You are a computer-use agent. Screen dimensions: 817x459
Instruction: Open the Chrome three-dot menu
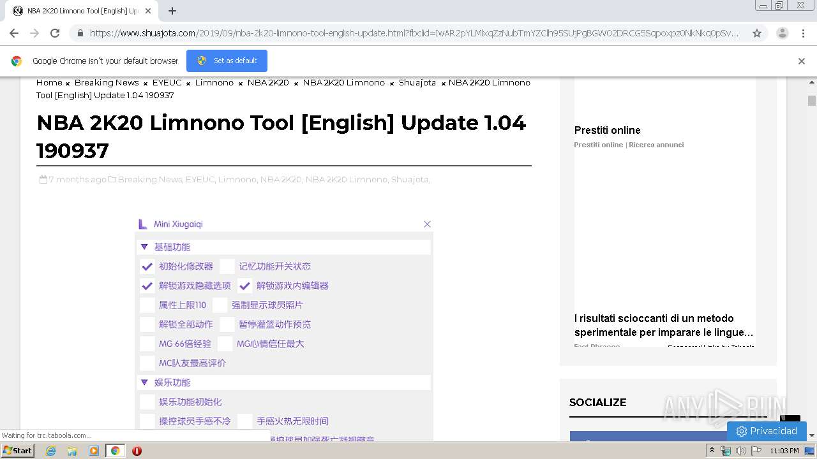tap(803, 33)
